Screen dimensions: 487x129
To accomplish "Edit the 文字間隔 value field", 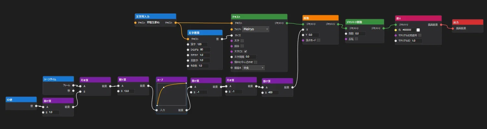I will [251, 57].
